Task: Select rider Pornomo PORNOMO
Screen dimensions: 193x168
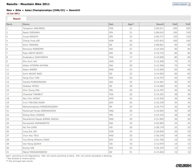Action: click(x=33, y=49)
